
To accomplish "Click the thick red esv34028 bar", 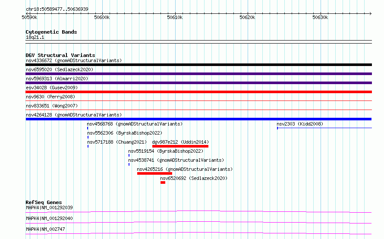I will pyautogui.click(x=198, y=92).
